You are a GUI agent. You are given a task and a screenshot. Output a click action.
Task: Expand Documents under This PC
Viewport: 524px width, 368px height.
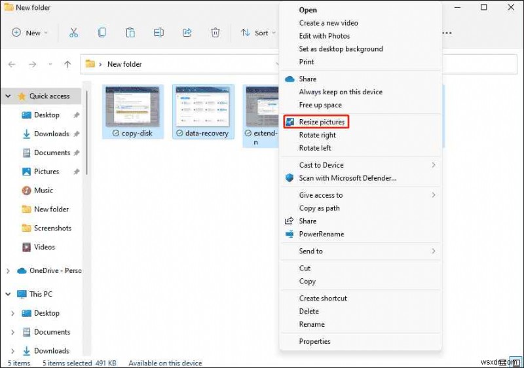click(x=12, y=332)
